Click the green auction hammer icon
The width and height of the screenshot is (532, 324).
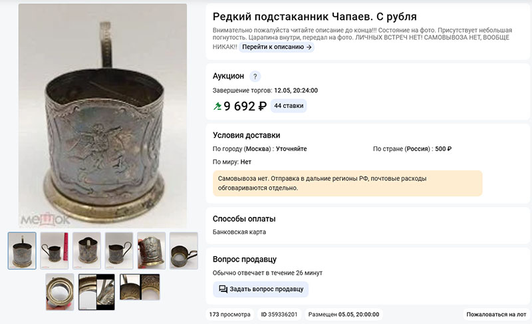tap(217, 106)
